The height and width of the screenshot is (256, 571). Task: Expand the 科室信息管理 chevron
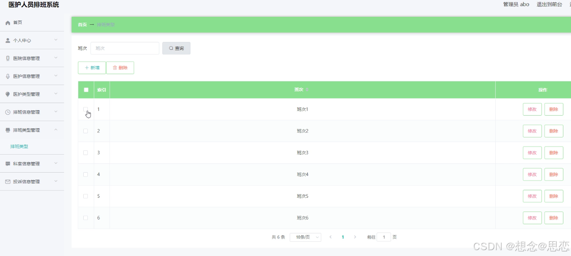(56, 163)
